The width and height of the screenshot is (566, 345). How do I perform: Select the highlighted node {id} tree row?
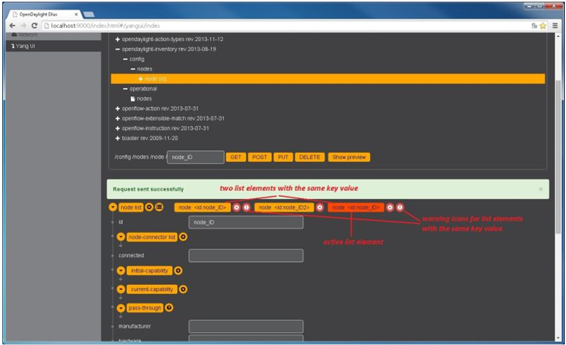pos(328,79)
